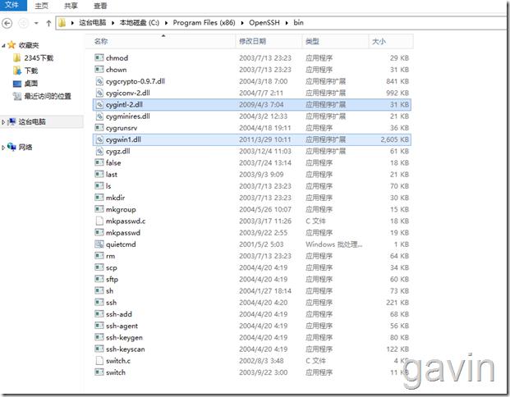Click OpenSSH in the address breadcrumb
The height and width of the screenshot is (397, 510).
tap(264, 23)
